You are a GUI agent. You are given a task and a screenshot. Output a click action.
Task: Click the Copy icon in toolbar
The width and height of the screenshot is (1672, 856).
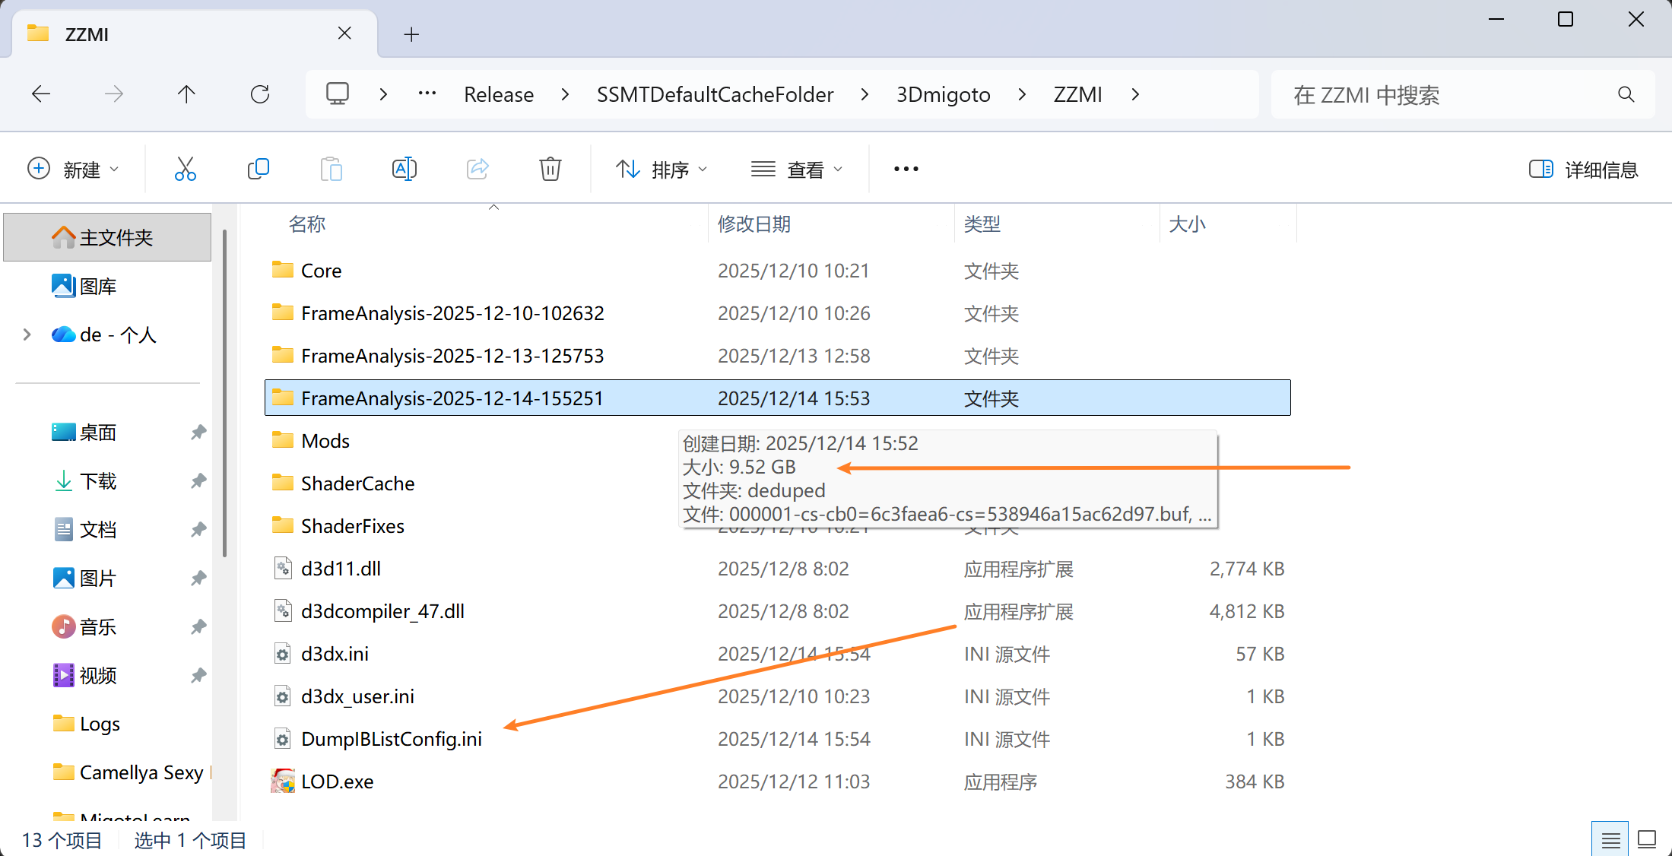(x=259, y=169)
